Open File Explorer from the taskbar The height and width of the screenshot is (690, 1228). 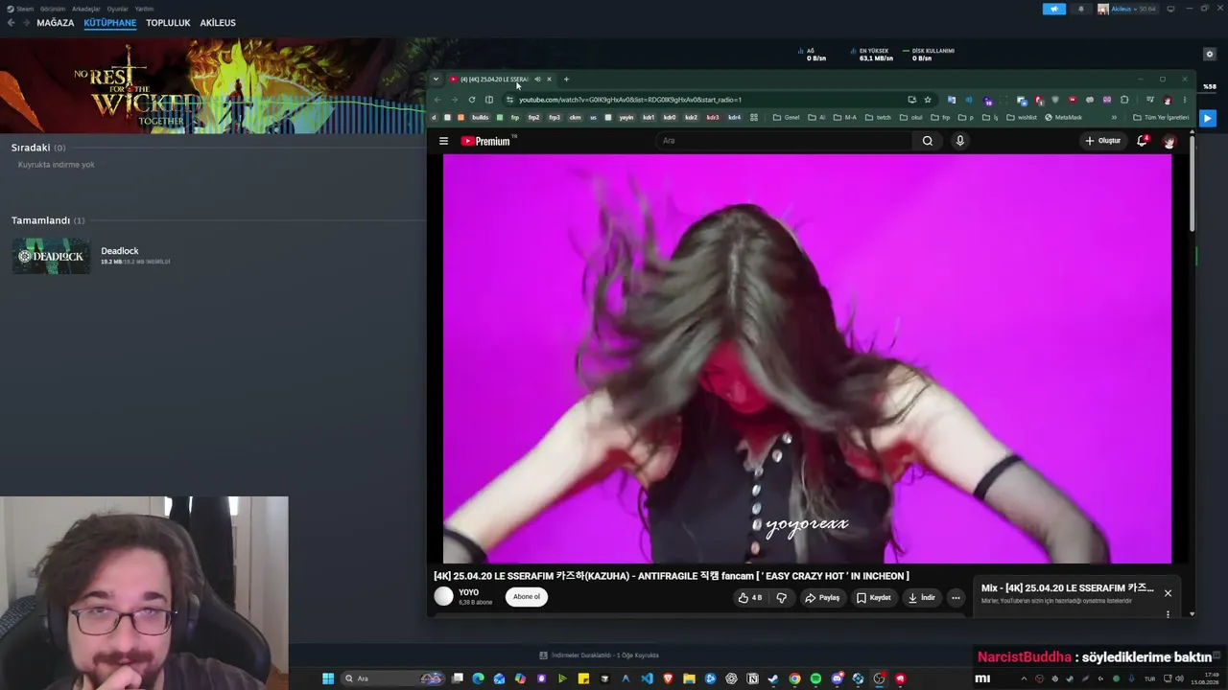tap(689, 678)
